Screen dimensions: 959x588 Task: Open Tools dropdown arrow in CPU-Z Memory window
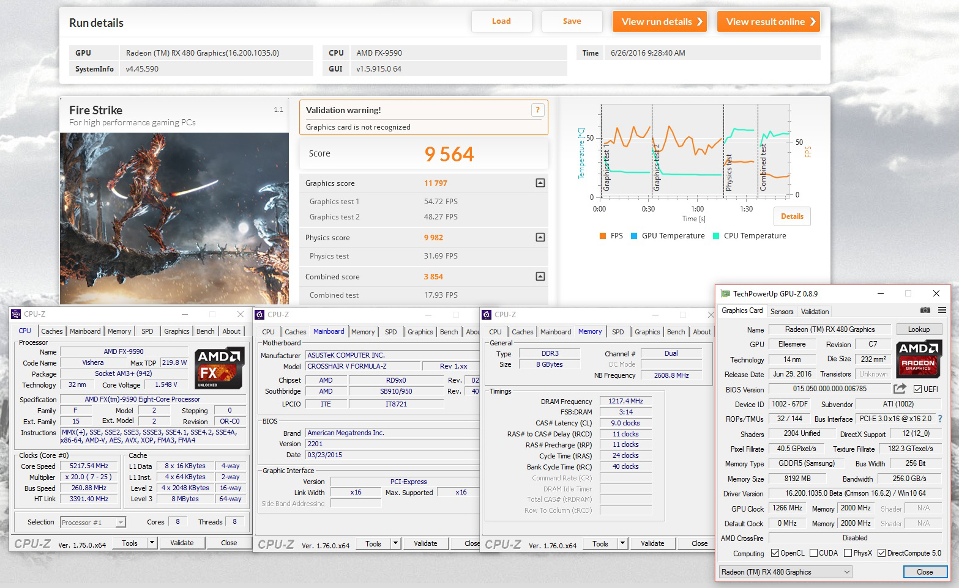click(622, 543)
